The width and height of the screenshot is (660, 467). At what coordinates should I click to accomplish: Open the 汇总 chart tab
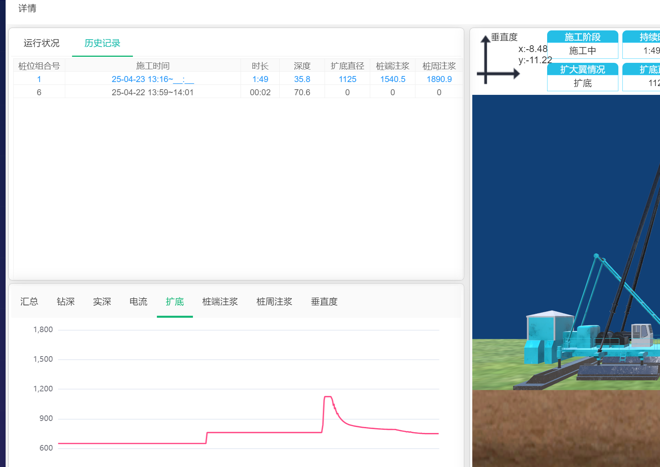pos(29,302)
